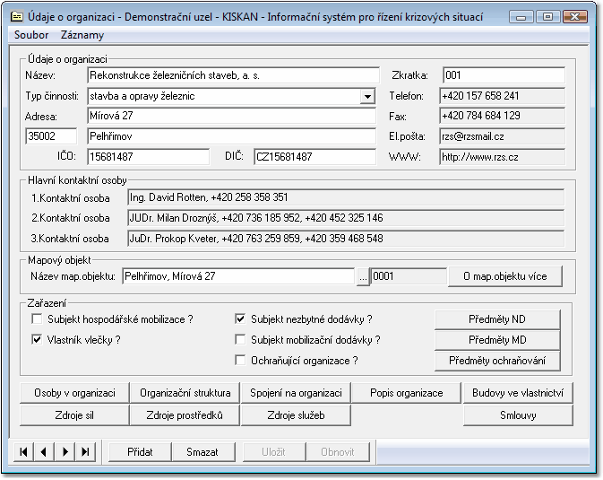The image size is (603, 480).
Task: Open Osoby v organizaci
Action: click(x=74, y=393)
